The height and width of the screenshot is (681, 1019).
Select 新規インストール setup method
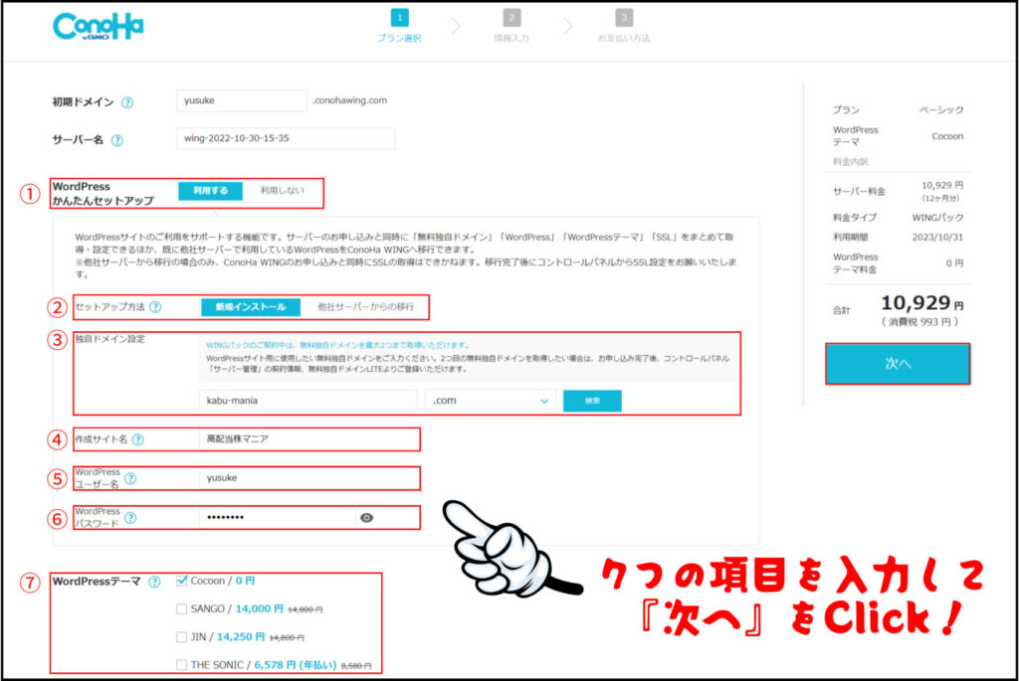click(251, 307)
